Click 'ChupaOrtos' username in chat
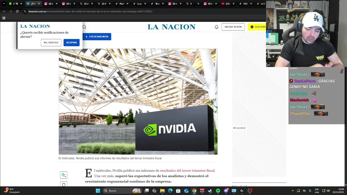The height and width of the screenshot is (195, 347). pyautogui.click(x=300, y=113)
